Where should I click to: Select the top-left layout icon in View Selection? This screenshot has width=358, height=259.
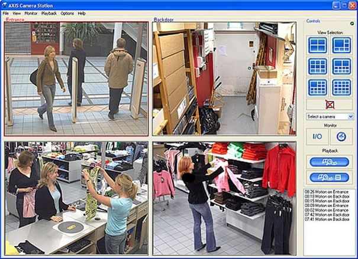[318, 45]
